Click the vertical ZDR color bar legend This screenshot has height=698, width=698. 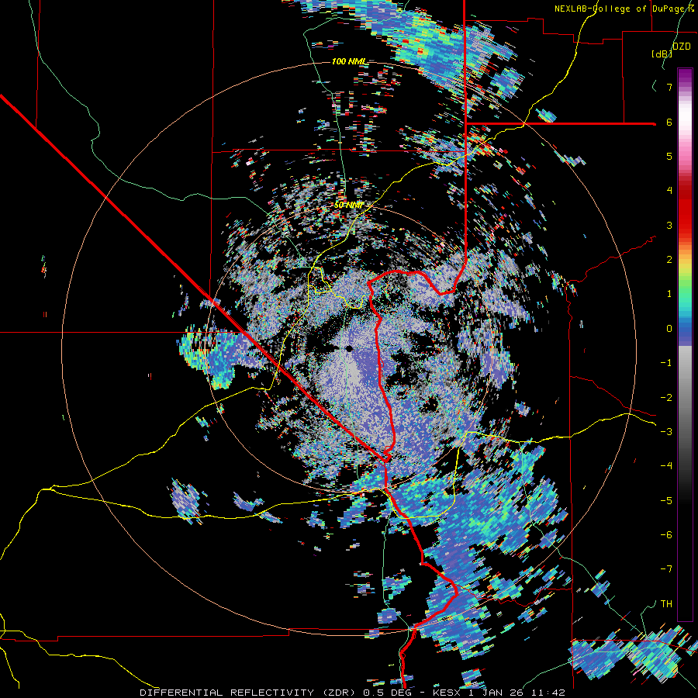point(685,345)
